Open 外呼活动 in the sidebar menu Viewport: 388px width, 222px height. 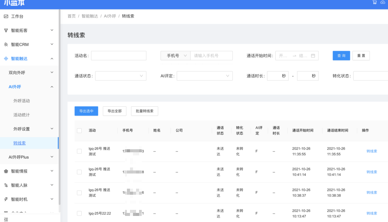(x=22, y=101)
